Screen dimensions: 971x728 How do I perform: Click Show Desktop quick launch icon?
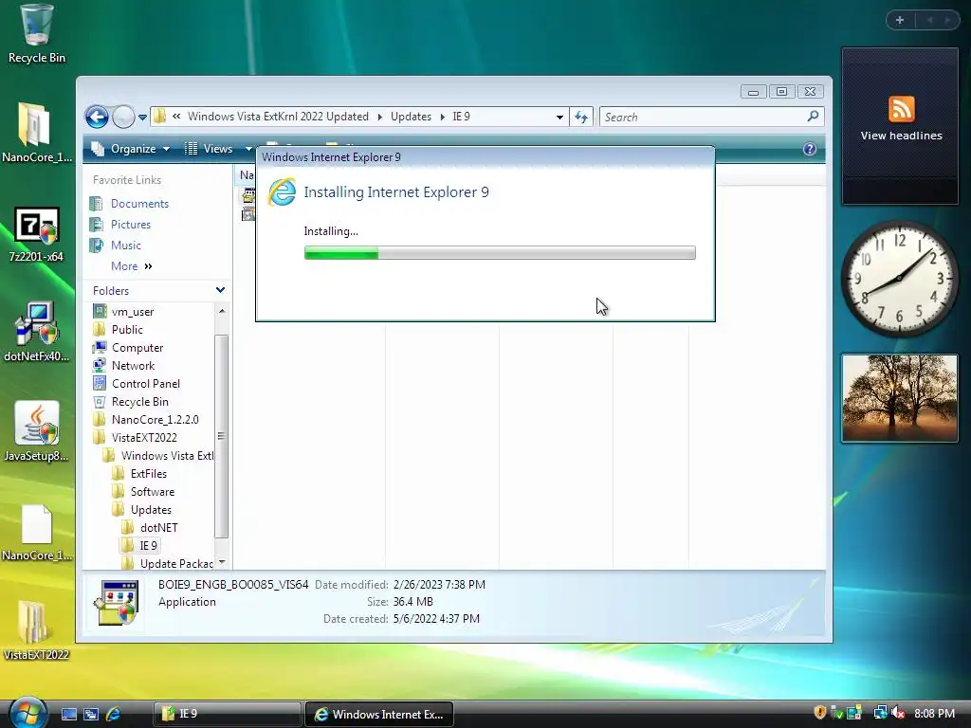tap(68, 714)
